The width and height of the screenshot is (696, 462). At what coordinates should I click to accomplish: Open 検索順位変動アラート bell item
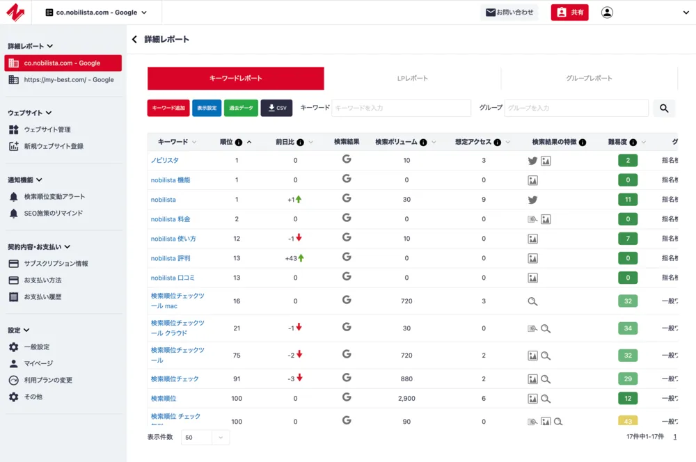pyautogui.click(x=47, y=197)
